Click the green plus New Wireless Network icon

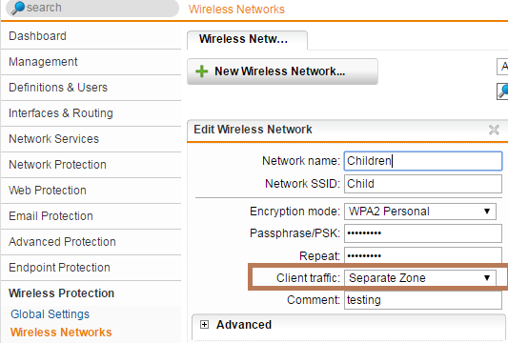[201, 71]
